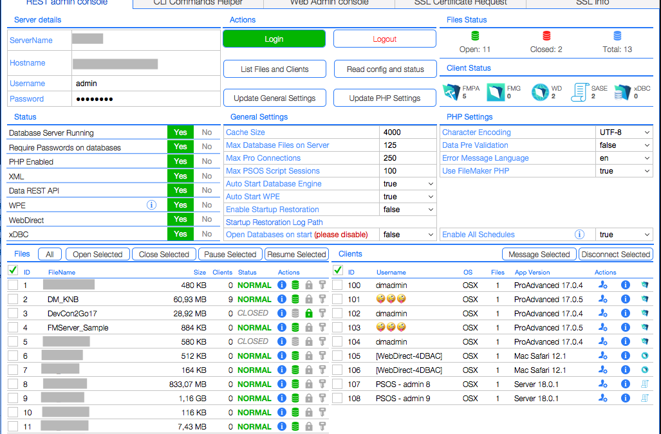Click green lock icon for DevCon2Go17

coord(309,313)
